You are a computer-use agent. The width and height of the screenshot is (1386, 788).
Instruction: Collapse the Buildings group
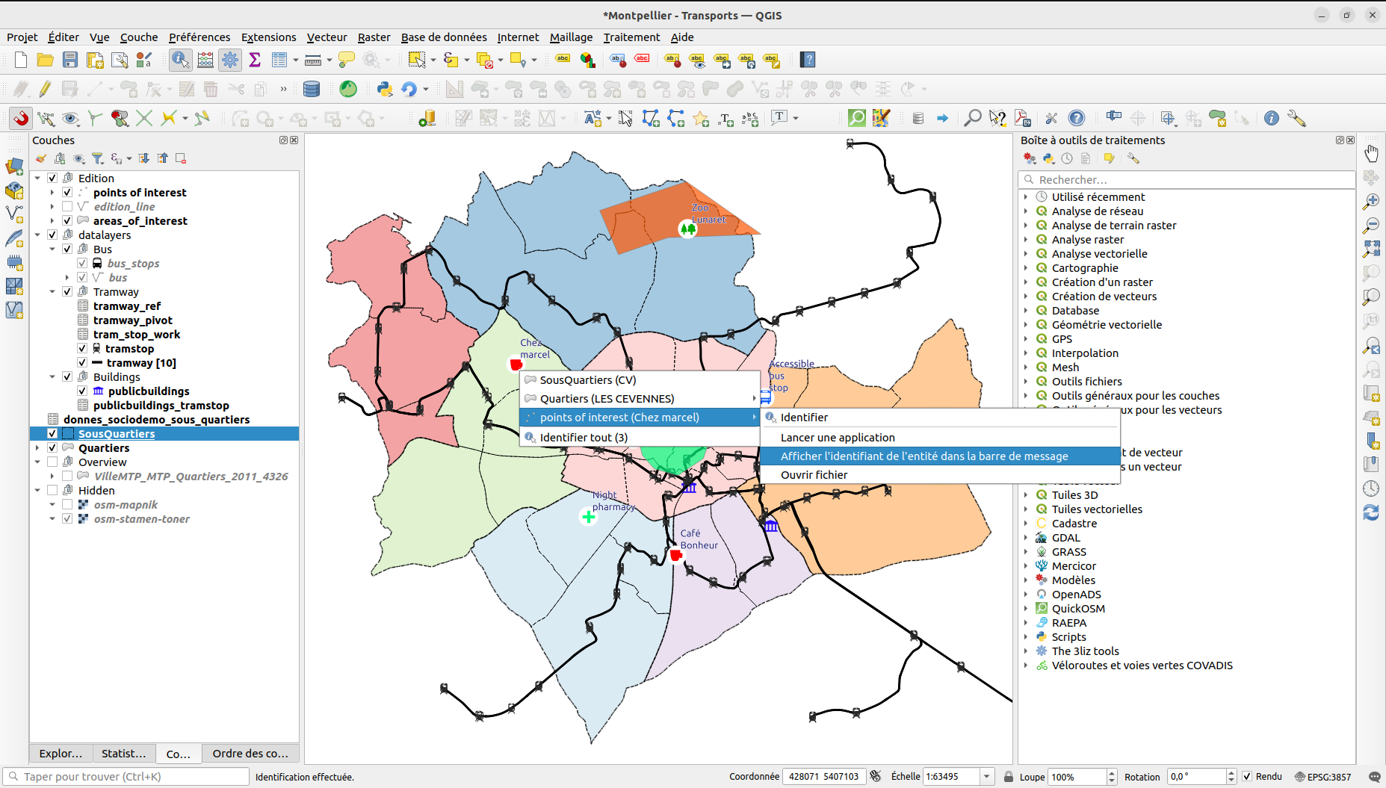click(x=52, y=377)
